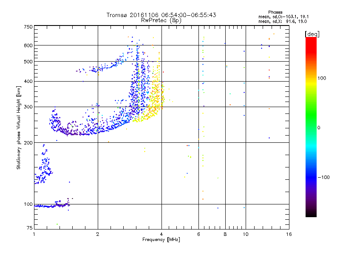Click the x-axis tick label "4"

(x=161, y=234)
